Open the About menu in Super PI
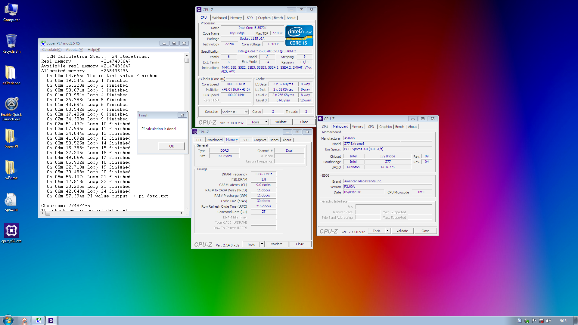578x325 pixels. pyautogui.click(x=74, y=50)
